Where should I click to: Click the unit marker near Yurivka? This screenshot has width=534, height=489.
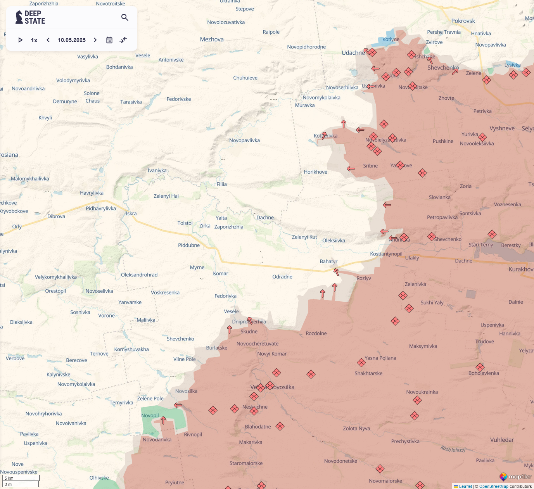[x=482, y=137]
